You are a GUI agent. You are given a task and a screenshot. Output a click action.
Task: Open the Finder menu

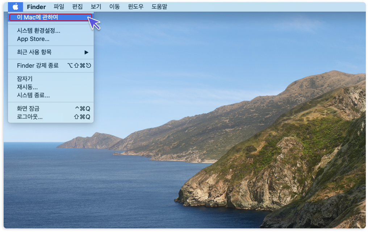36,7
